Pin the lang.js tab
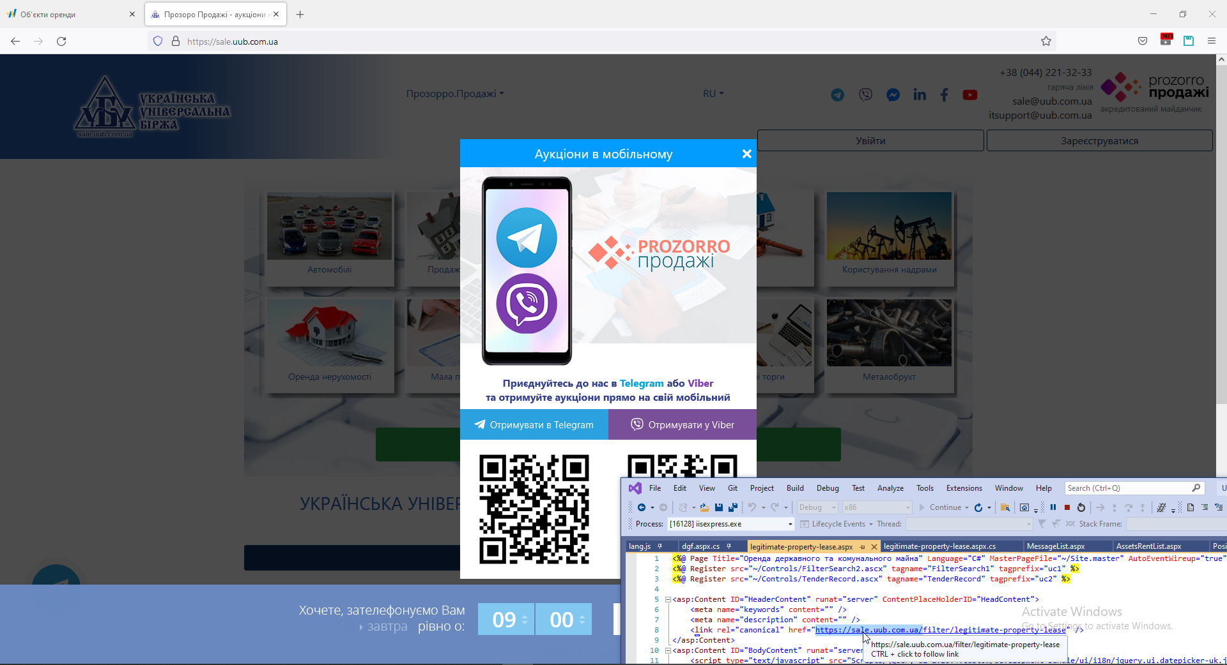 (x=660, y=546)
